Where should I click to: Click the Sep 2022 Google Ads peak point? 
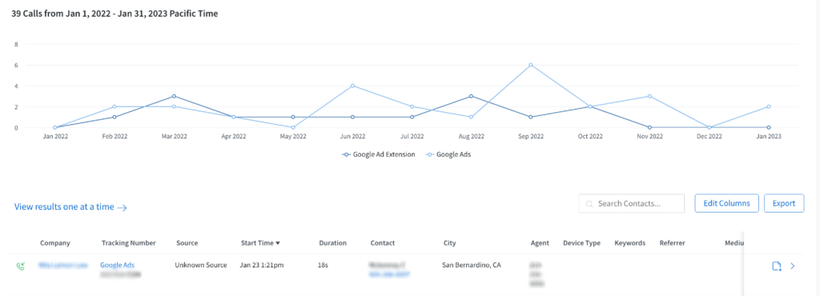point(531,65)
